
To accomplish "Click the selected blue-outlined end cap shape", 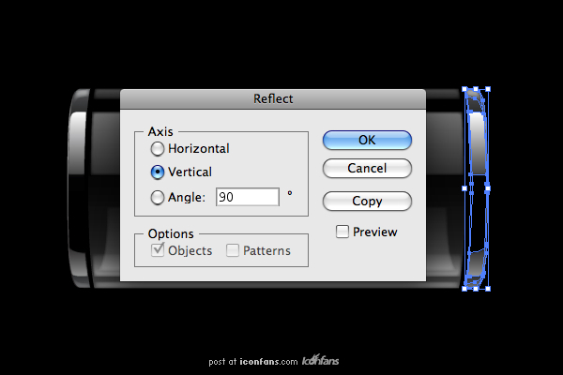I will (476, 188).
